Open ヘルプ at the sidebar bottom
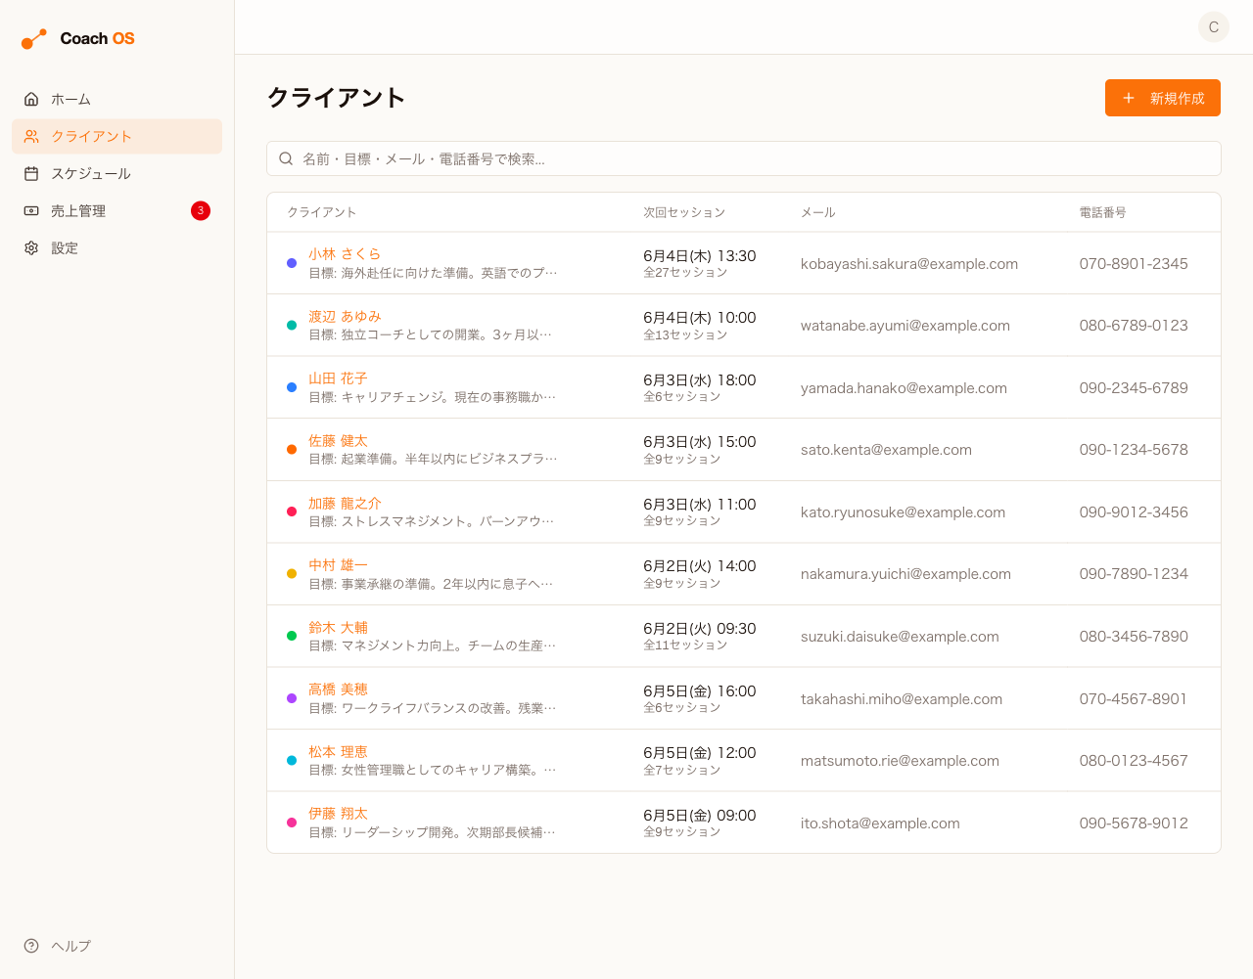Viewport: 1253px width, 979px height. pos(116,946)
